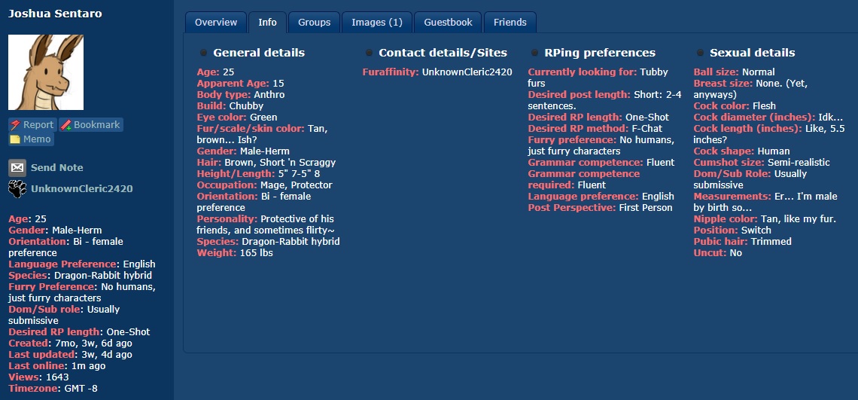Image resolution: width=858 pixels, height=400 pixels.
Task: Bookmark this character profile
Action: coord(91,125)
